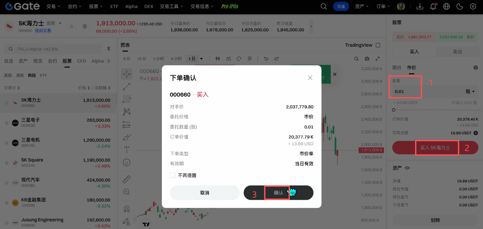Search symbols with the chart magnifier
Screen dimensions: 483x229
[x=356, y=59]
